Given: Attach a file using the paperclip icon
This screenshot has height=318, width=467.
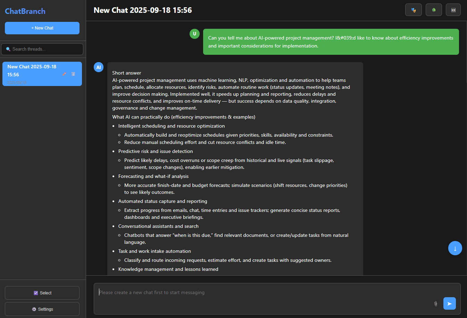Looking at the screenshot, I should click(436, 304).
